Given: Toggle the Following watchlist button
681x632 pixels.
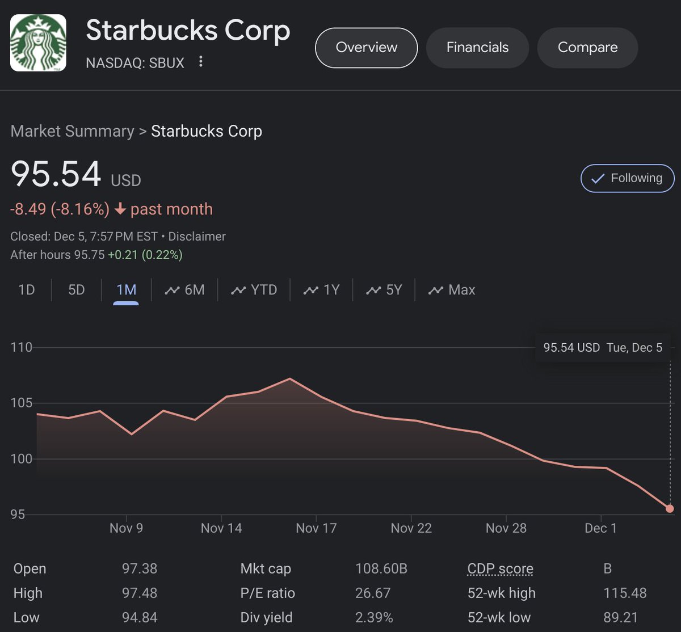Looking at the screenshot, I should (x=627, y=178).
